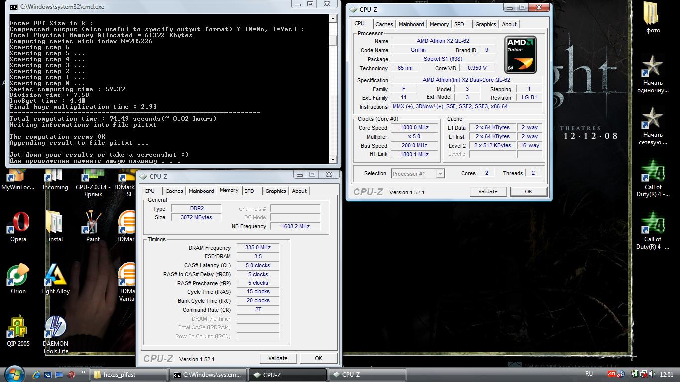680x382 pixels.
Task: Open the Processor #1 selection dropdown
Action: (x=418, y=173)
